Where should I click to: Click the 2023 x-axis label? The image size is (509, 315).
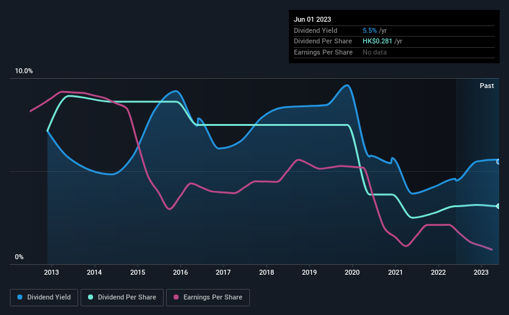tap(481, 272)
